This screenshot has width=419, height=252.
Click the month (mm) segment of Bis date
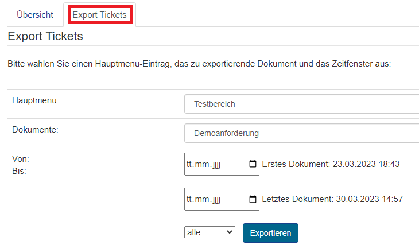click(x=201, y=200)
